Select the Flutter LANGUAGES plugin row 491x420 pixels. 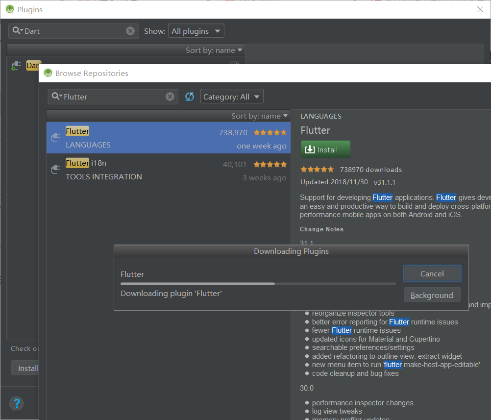pyautogui.click(x=169, y=138)
